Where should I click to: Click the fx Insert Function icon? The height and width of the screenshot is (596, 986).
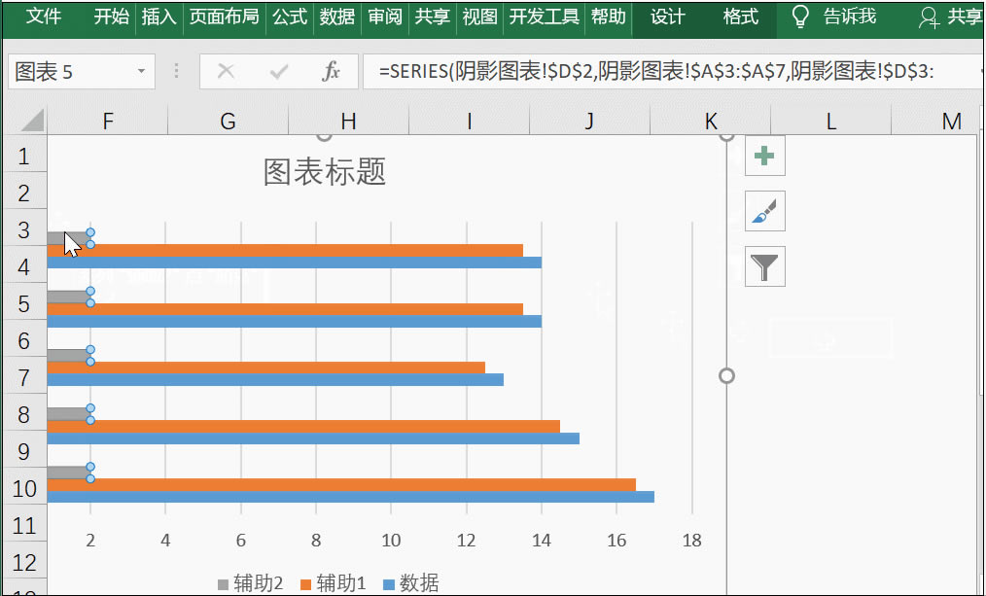click(331, 71)
